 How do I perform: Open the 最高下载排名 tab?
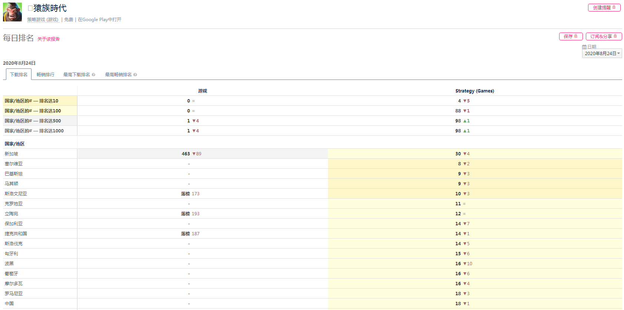click(76, 75)
